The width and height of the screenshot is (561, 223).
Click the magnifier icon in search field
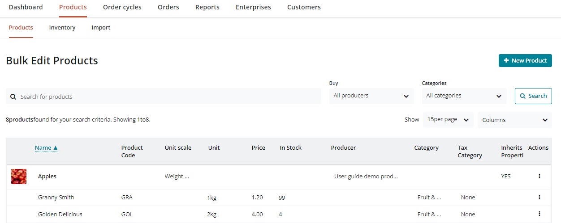point(13,97)
